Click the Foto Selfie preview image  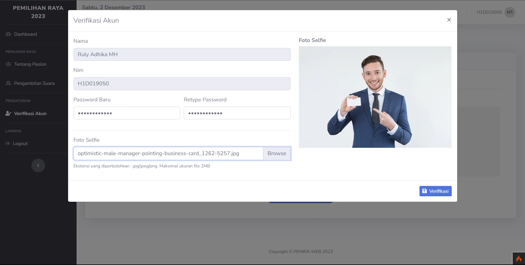375,97
